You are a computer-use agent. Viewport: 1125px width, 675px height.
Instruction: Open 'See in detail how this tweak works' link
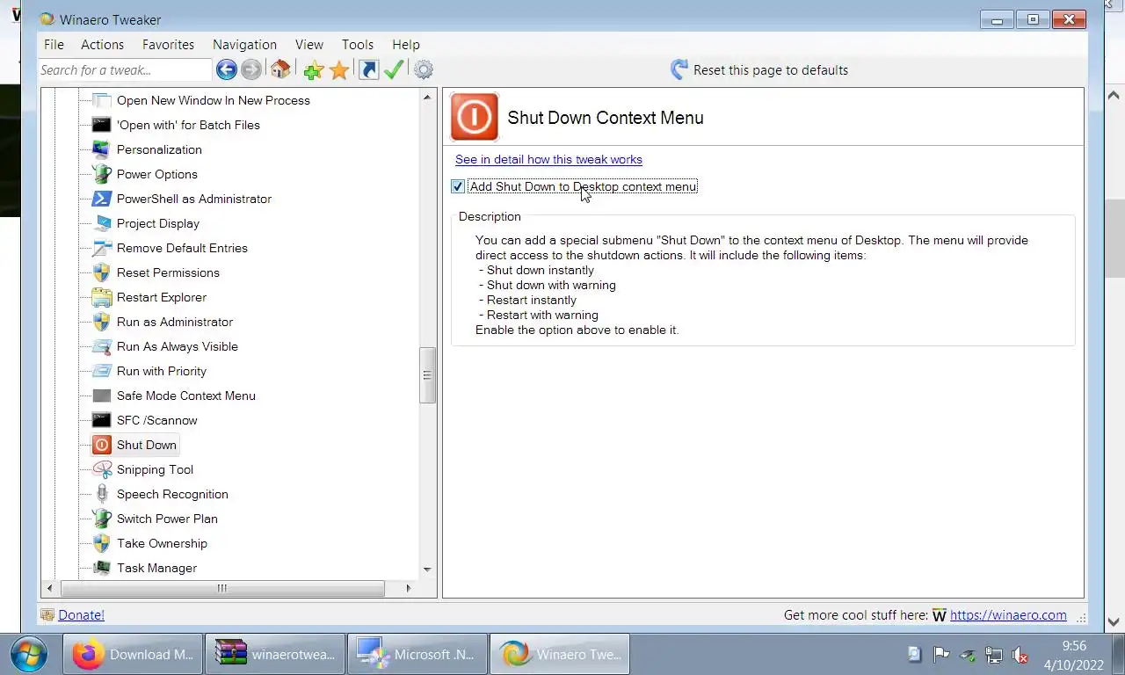(x=548, y=159)
